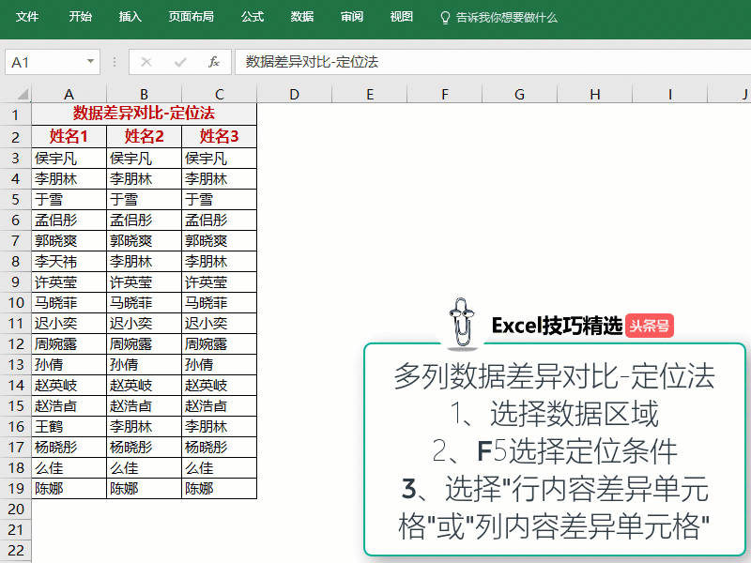The width and height of the screenshot is (751, 563).
Task: Select the 数据 ribbon tab
Action: (x=302, y=17)
